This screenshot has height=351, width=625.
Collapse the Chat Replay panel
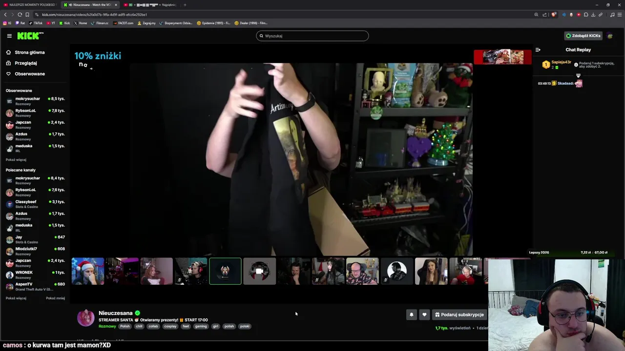538,50
